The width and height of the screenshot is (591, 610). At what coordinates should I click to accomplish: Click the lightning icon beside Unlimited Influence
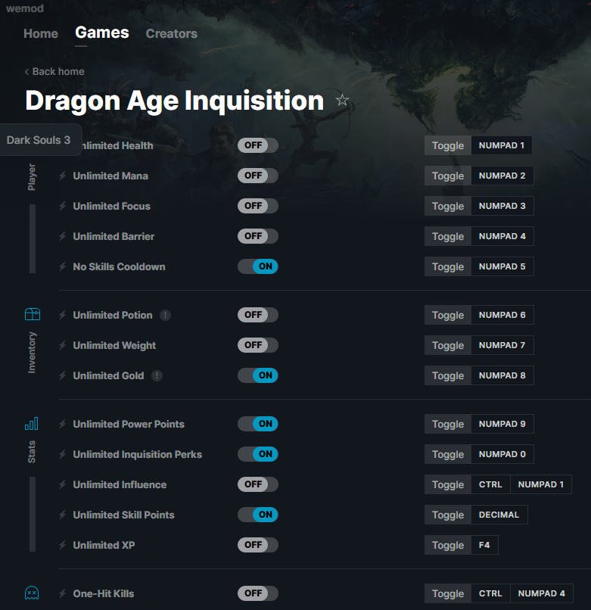point(63,484)
